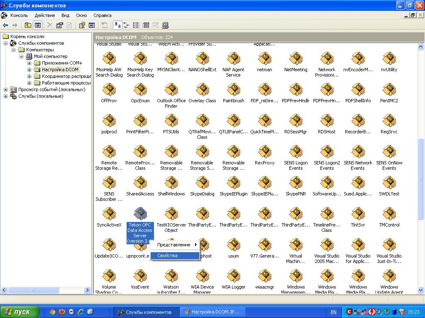Expand Просмотр событий (локальных) node
This screenshot has width=425, height=318.
tap(6, 89)
